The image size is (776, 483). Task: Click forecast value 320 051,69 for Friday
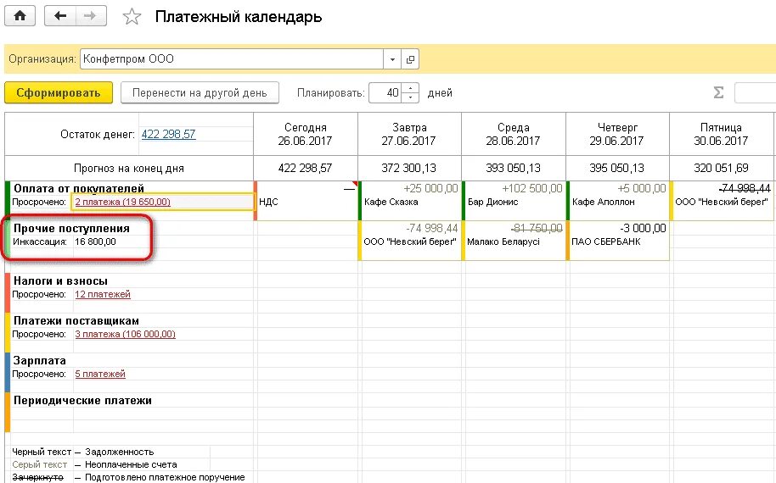721,168
